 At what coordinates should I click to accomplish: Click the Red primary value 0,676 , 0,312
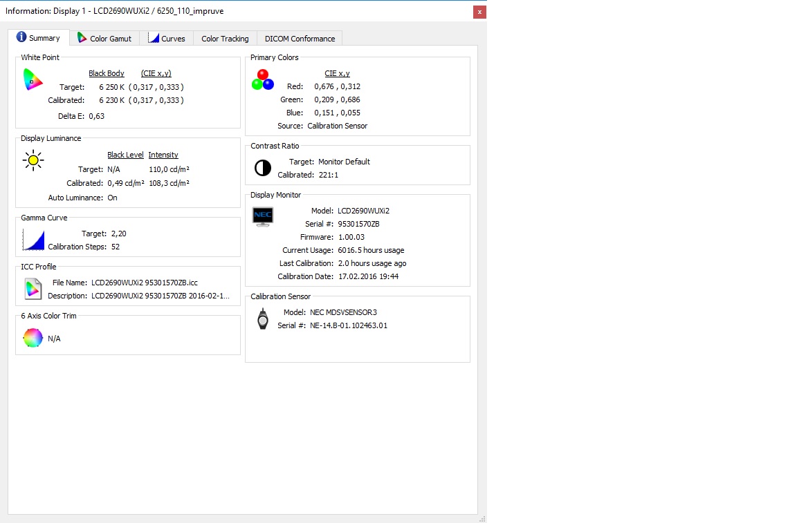tap(337, 86)
